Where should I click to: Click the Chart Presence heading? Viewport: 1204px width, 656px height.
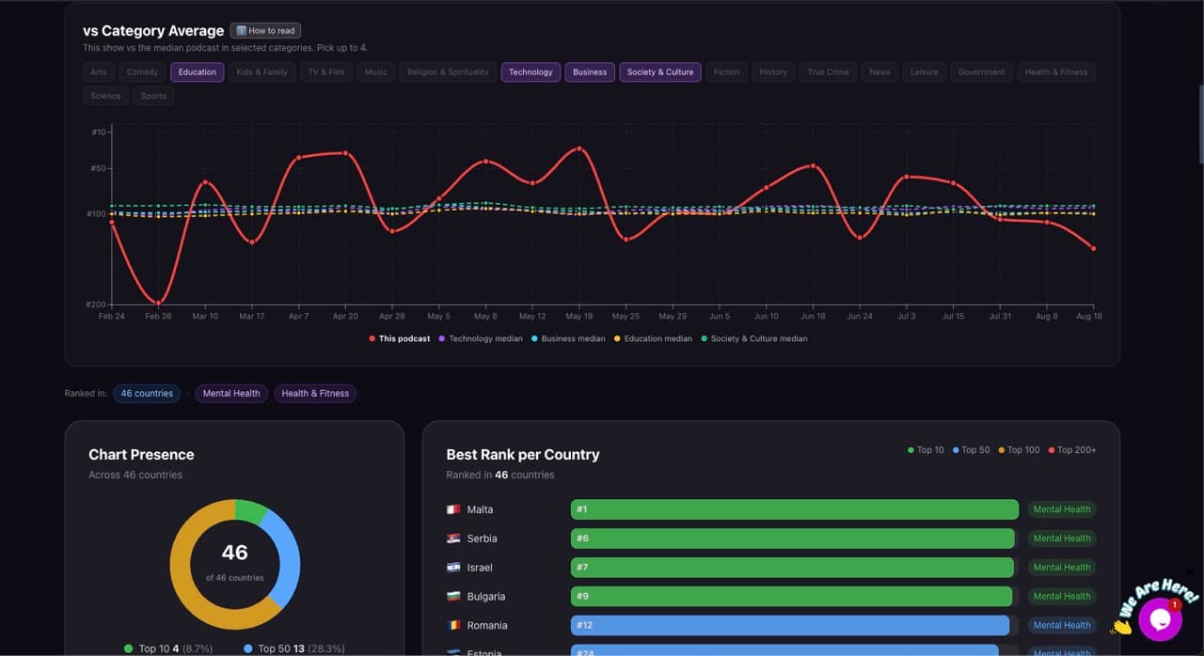point(141,455)
